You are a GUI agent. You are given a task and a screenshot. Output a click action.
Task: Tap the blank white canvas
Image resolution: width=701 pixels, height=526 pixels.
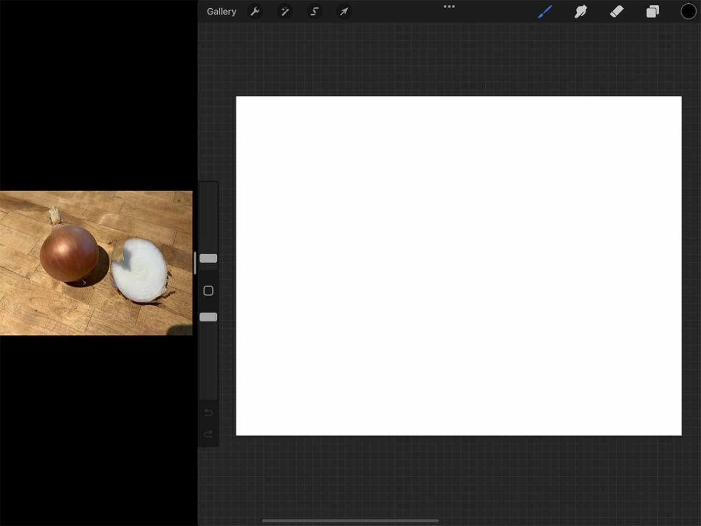[x=458, y=265]
